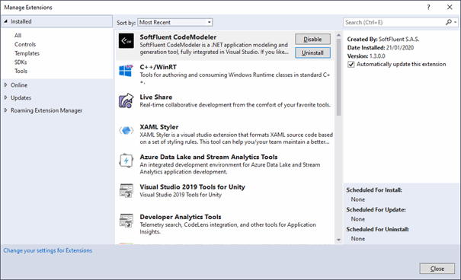Click the C++/WinRT Windows logo icon
Viewport: 461px width, 280px height.
[126, 71]
